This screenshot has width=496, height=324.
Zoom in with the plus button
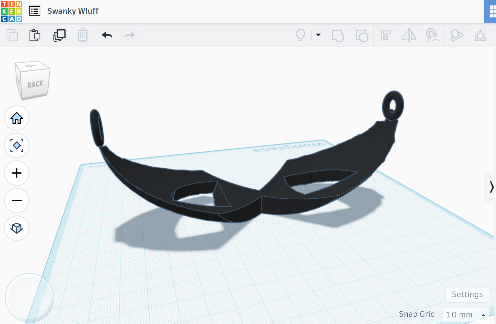[x=17, y=173]
